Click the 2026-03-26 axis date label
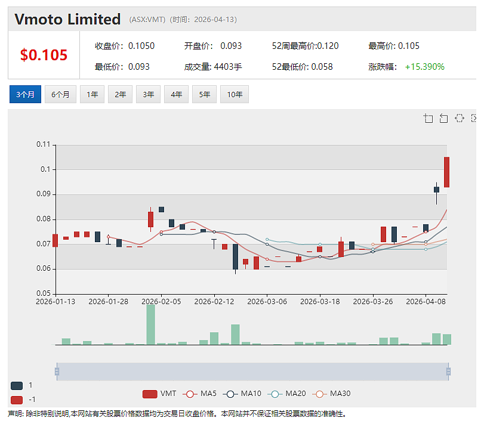Screen dimensions: 484x427 373,302
